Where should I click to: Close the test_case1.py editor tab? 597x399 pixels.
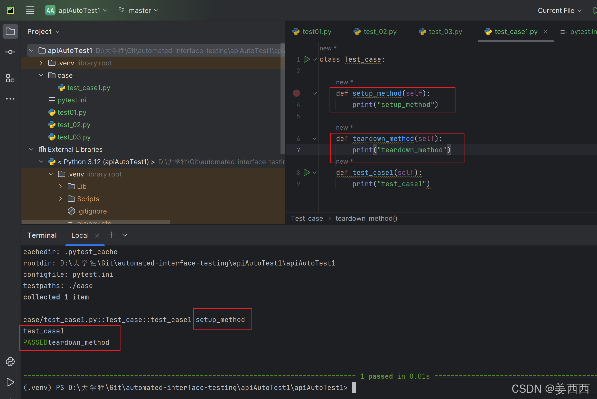546,31
